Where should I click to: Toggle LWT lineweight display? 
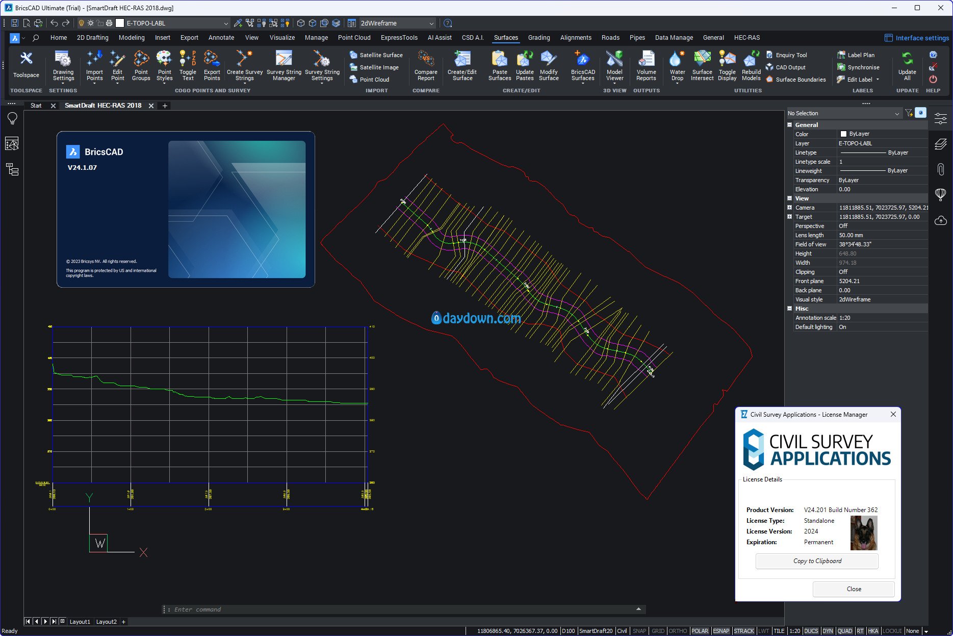(x=763, y=631)
